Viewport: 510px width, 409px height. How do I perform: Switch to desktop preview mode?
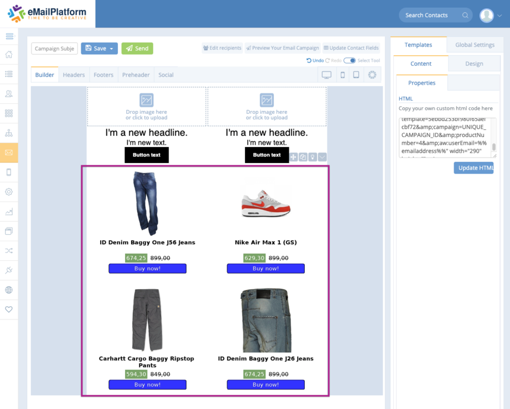coord(326,75)
